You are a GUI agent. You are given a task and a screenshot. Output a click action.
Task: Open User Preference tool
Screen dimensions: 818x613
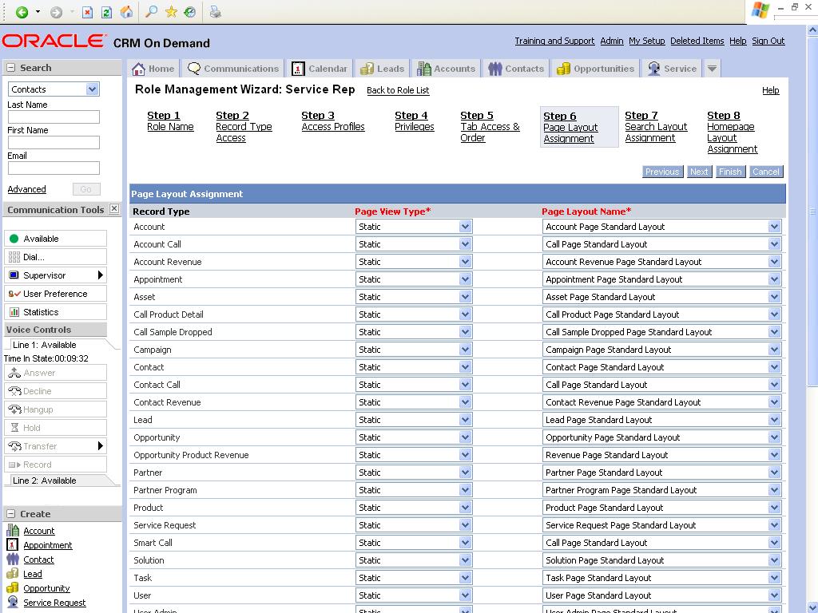(55, 294)
